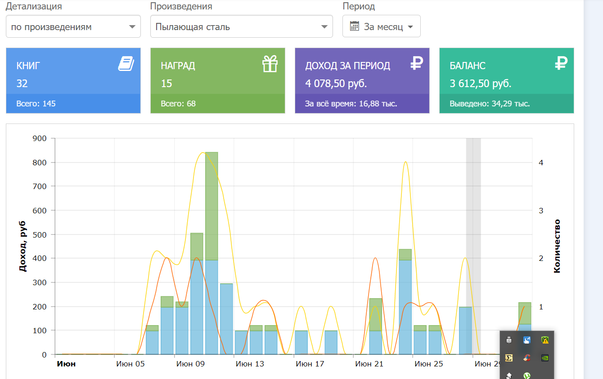
Task: Click the calendar icon in Период button
Action: (x=354, y=26)
